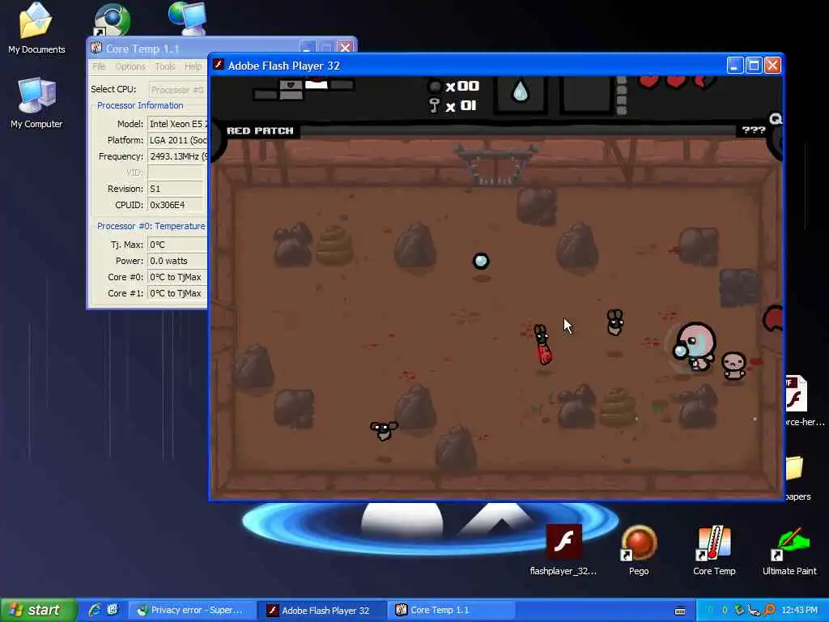
Task: Click the system clock showing 12:43 PM
Action: (x=799, y=610)
